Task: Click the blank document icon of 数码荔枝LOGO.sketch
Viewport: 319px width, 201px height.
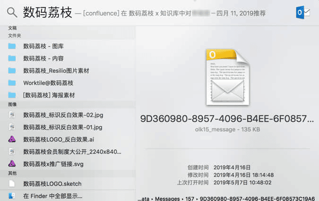Action: coord(12,184)
